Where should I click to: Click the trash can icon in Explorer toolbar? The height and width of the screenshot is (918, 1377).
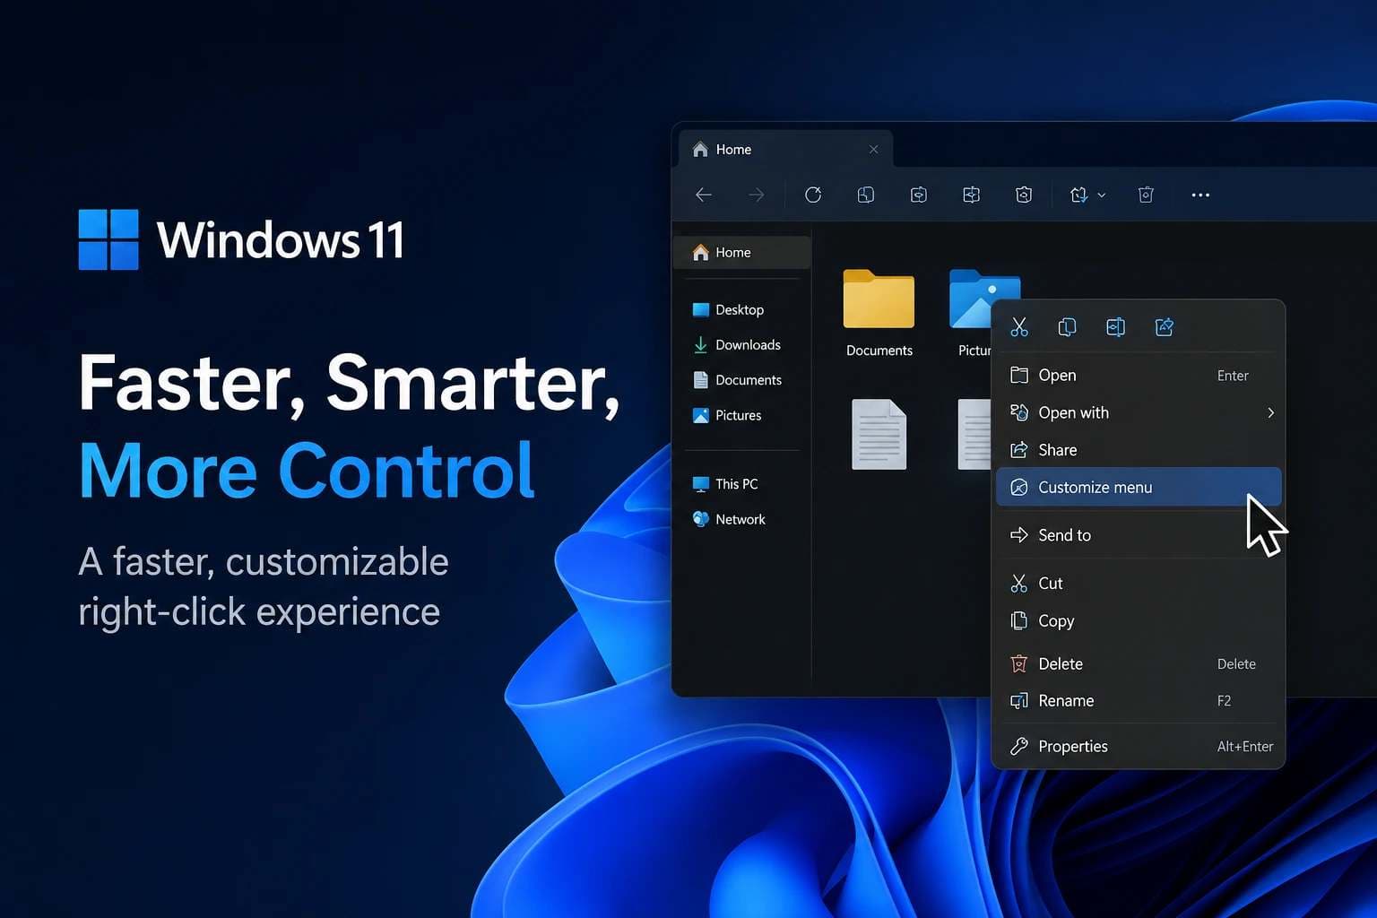(x=1146, y=195)
